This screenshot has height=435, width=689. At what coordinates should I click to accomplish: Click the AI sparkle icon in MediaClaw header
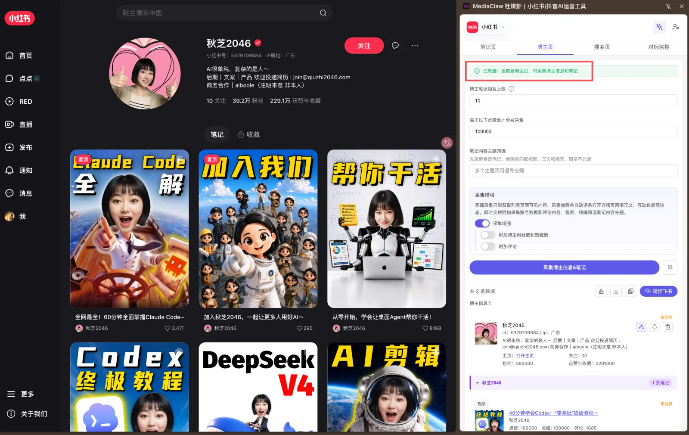pyautogui.click(x=659, y=27)
